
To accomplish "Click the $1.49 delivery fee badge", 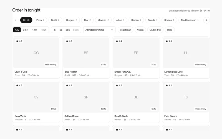I will 154,109.
